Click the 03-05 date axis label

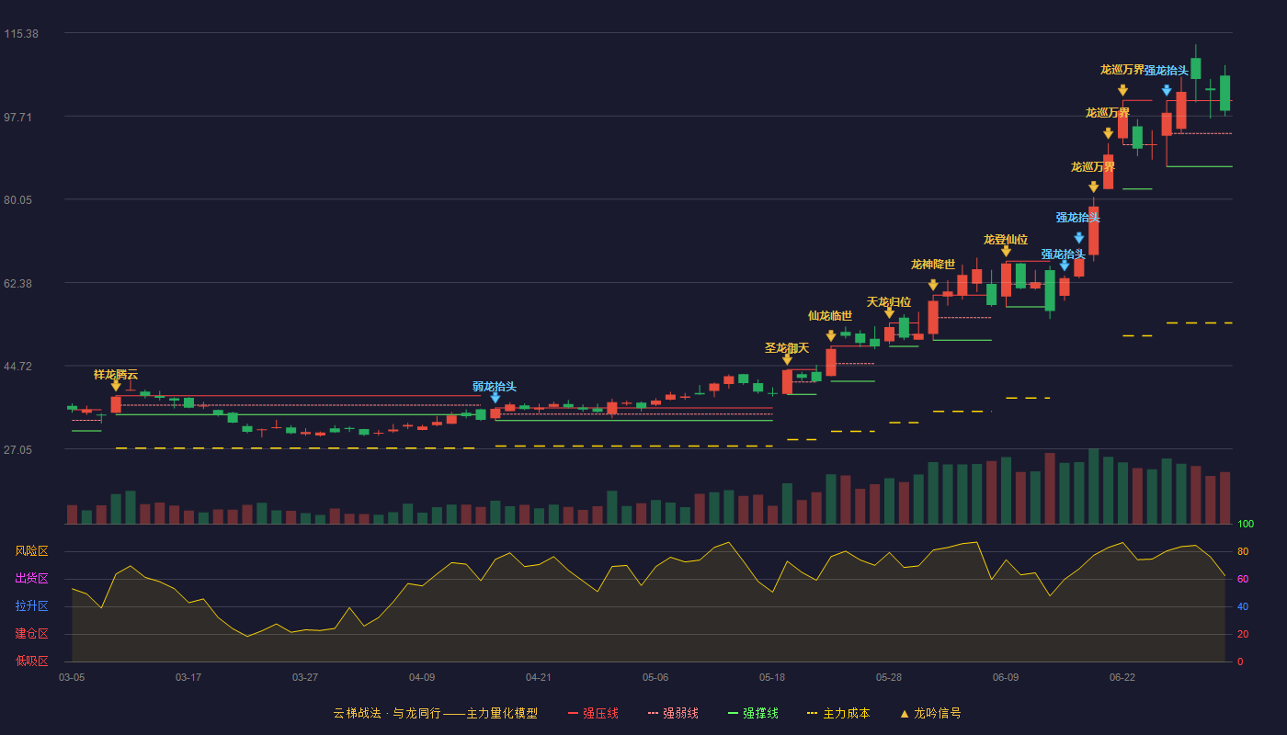pos(72,677)
